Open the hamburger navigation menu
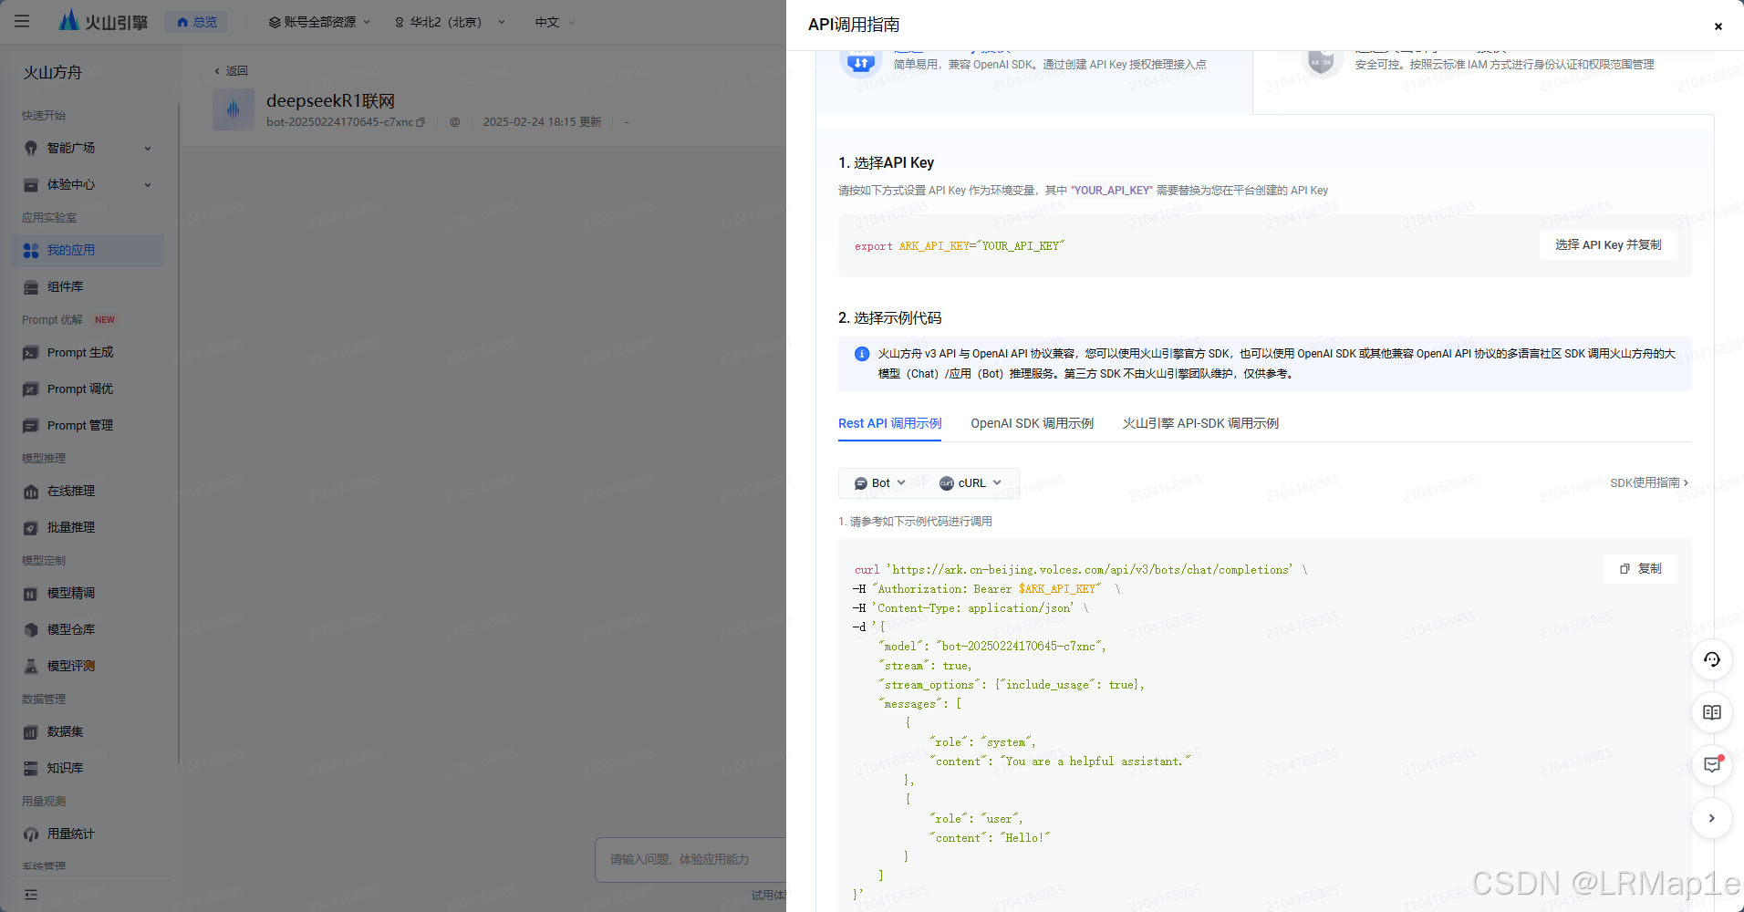1744x912 pixels. point(22,21)
